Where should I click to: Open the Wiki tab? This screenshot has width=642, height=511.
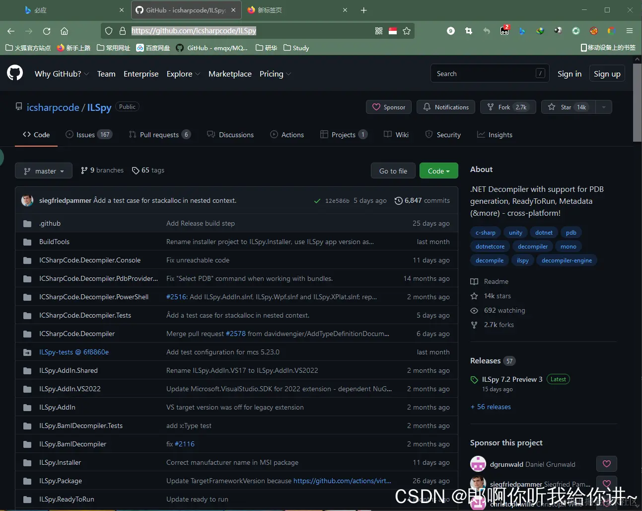point(396,135)
